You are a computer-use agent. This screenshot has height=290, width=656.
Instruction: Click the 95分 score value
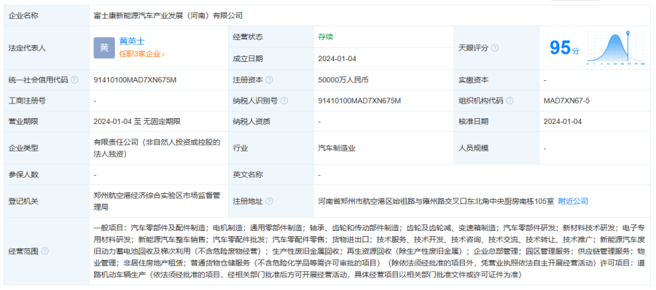click(x=565, y=47)
